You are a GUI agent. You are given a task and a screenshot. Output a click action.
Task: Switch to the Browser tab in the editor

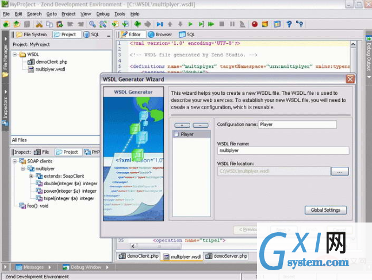[x=160, y=34]
